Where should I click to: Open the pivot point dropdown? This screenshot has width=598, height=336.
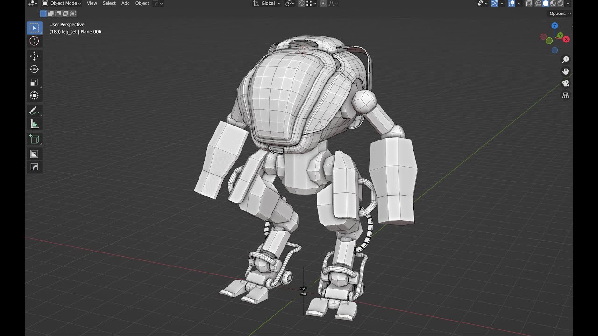tap(290, 3)
